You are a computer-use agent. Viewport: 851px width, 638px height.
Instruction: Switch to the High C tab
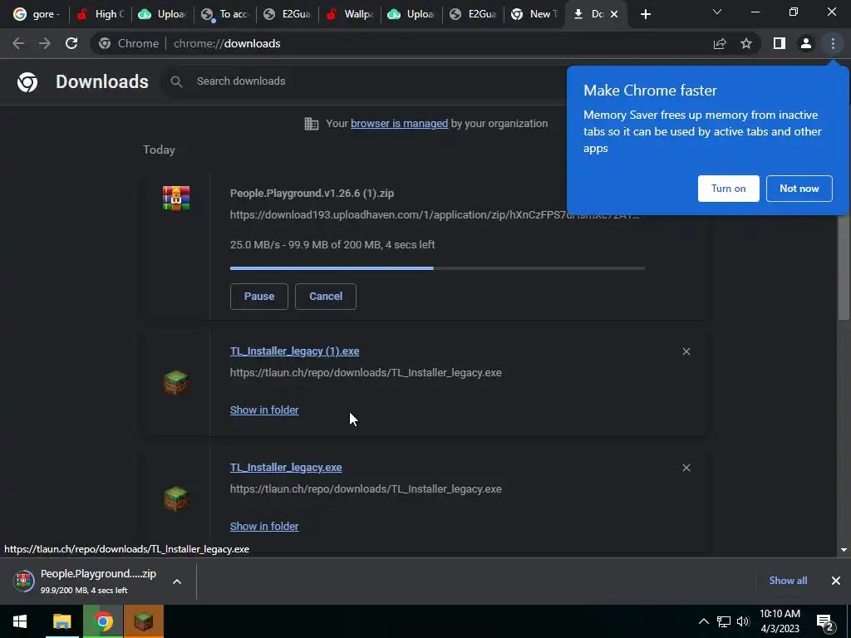pos(101,14)
